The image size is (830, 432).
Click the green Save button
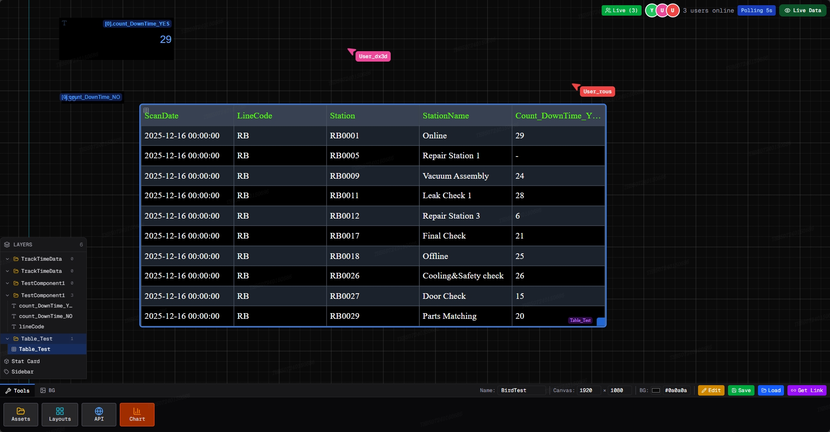[x=741, y=390]
